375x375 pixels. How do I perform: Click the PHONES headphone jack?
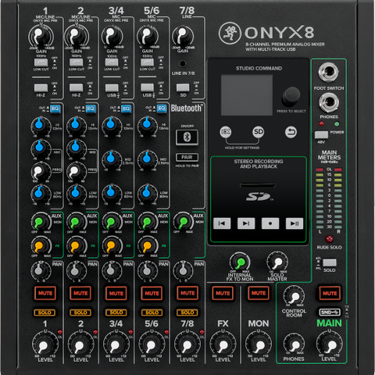[329, 102]
